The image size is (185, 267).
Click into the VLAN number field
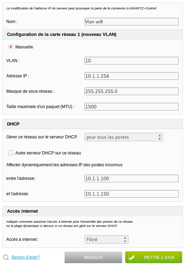coord(132,61)
